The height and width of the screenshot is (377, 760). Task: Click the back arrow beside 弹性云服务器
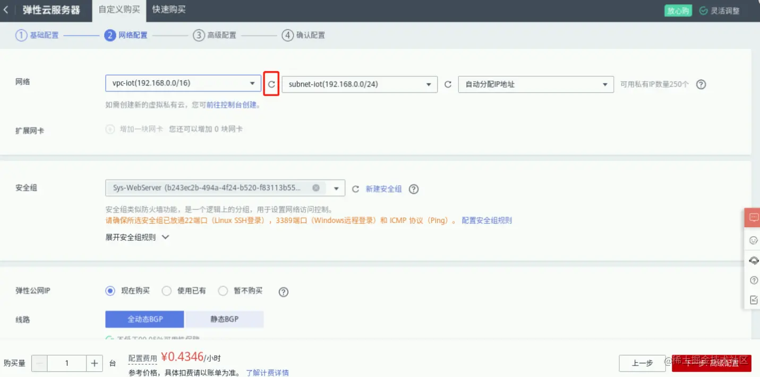pyautogui.click(x=6, y=10)
